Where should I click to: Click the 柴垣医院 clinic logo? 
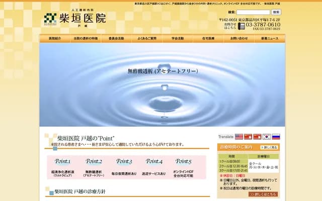pos(75,19)
